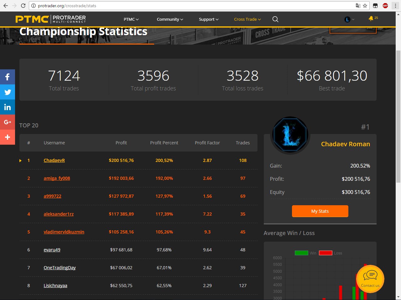
Task: Click the My Stats button
Action: [320, 211]
